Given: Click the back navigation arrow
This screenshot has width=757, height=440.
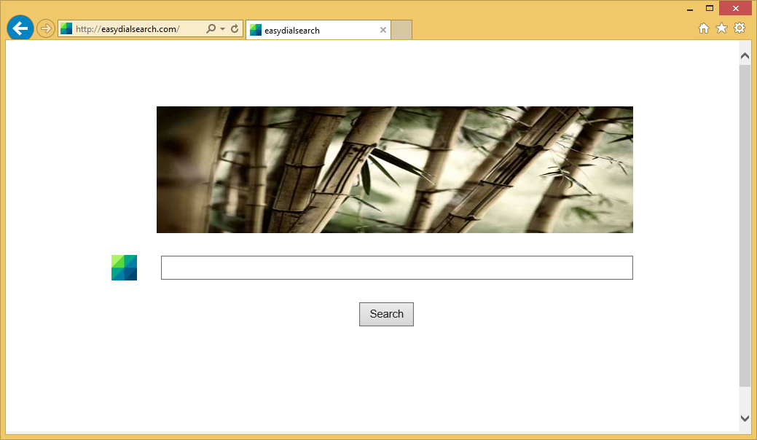Looking at the screenshot, I should click(x=20, y=28).
